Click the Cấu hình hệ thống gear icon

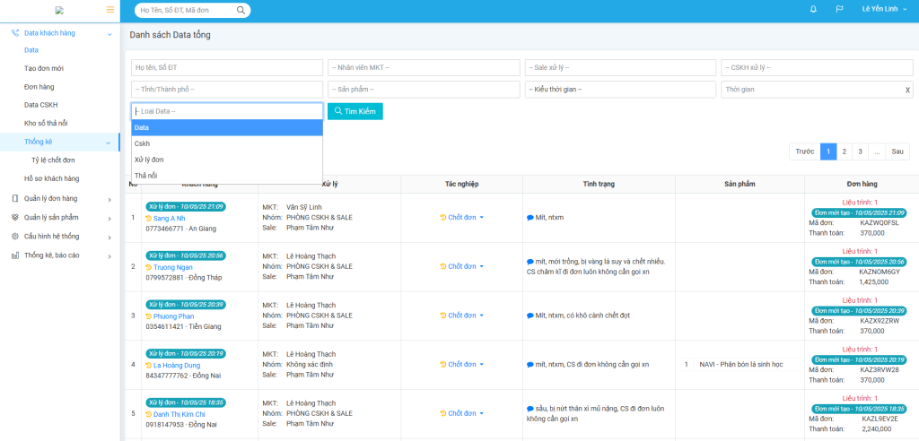15,236
